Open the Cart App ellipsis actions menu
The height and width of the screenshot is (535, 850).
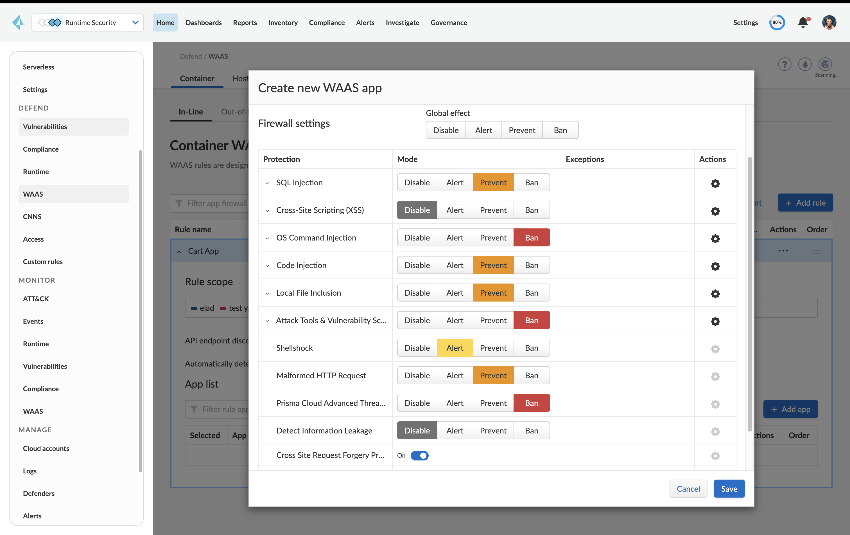click(783, 251)
